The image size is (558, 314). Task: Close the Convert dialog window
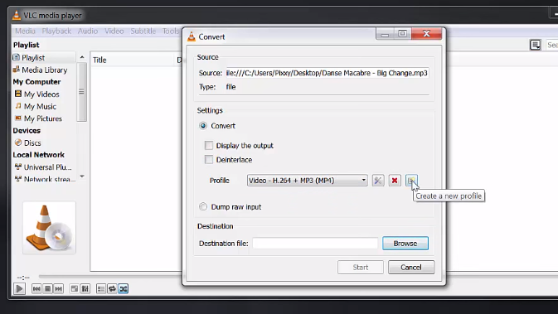click(x=426, y=33)
